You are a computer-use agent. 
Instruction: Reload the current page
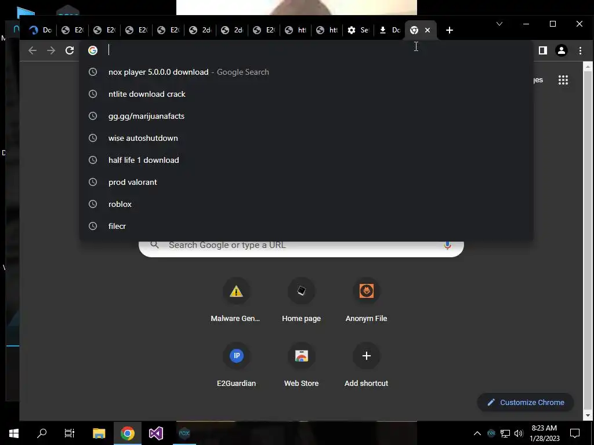coord(70,50)
